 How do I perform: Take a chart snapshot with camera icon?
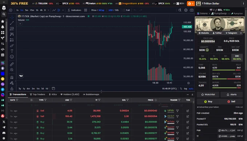pyautogui.click(x=191, y=10)
